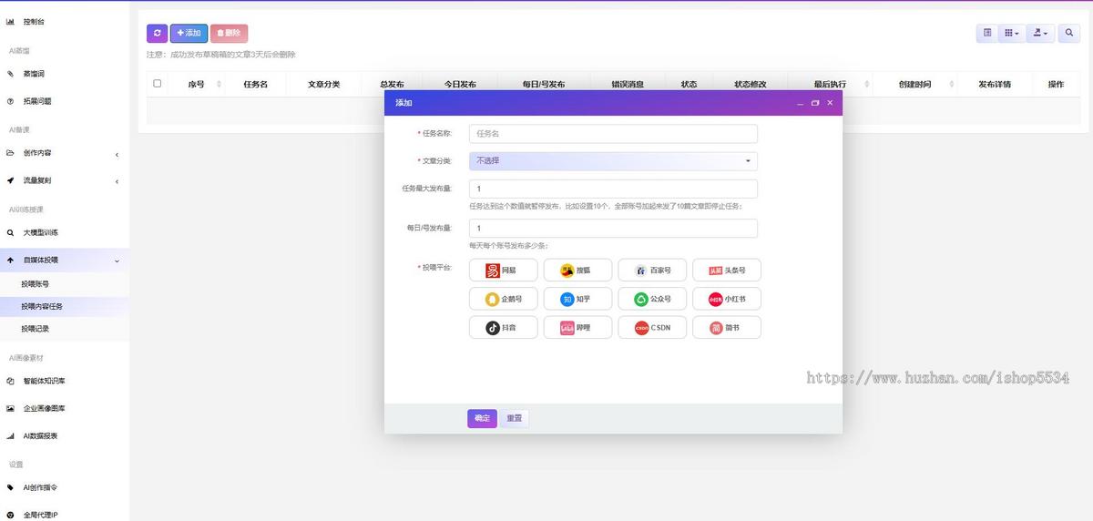Click the 操作 column header
The width and height of the screenshot is (1093, 521).
tap(1056, 84)
